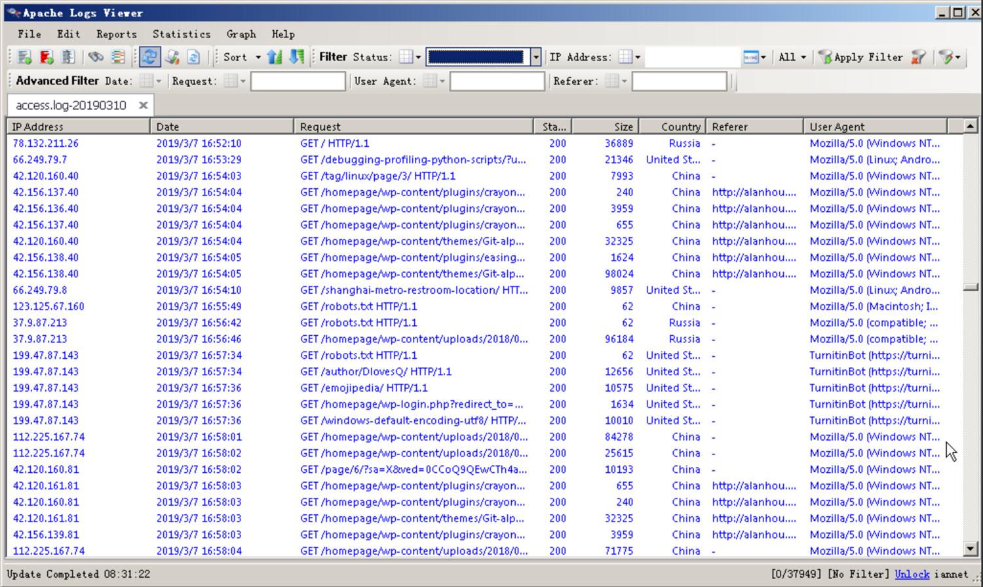Viewport: 983px width, 587px height.
Task: Click the Request filter input field
Action: [298, 81]
